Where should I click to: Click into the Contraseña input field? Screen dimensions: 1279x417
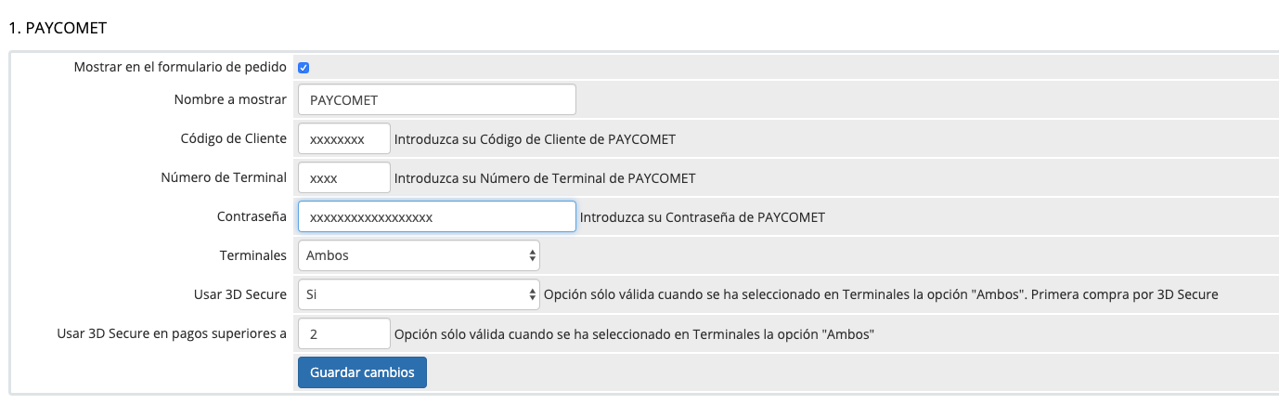[437, 217]
